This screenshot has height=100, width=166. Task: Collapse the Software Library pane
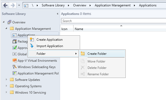click(57, 14)
